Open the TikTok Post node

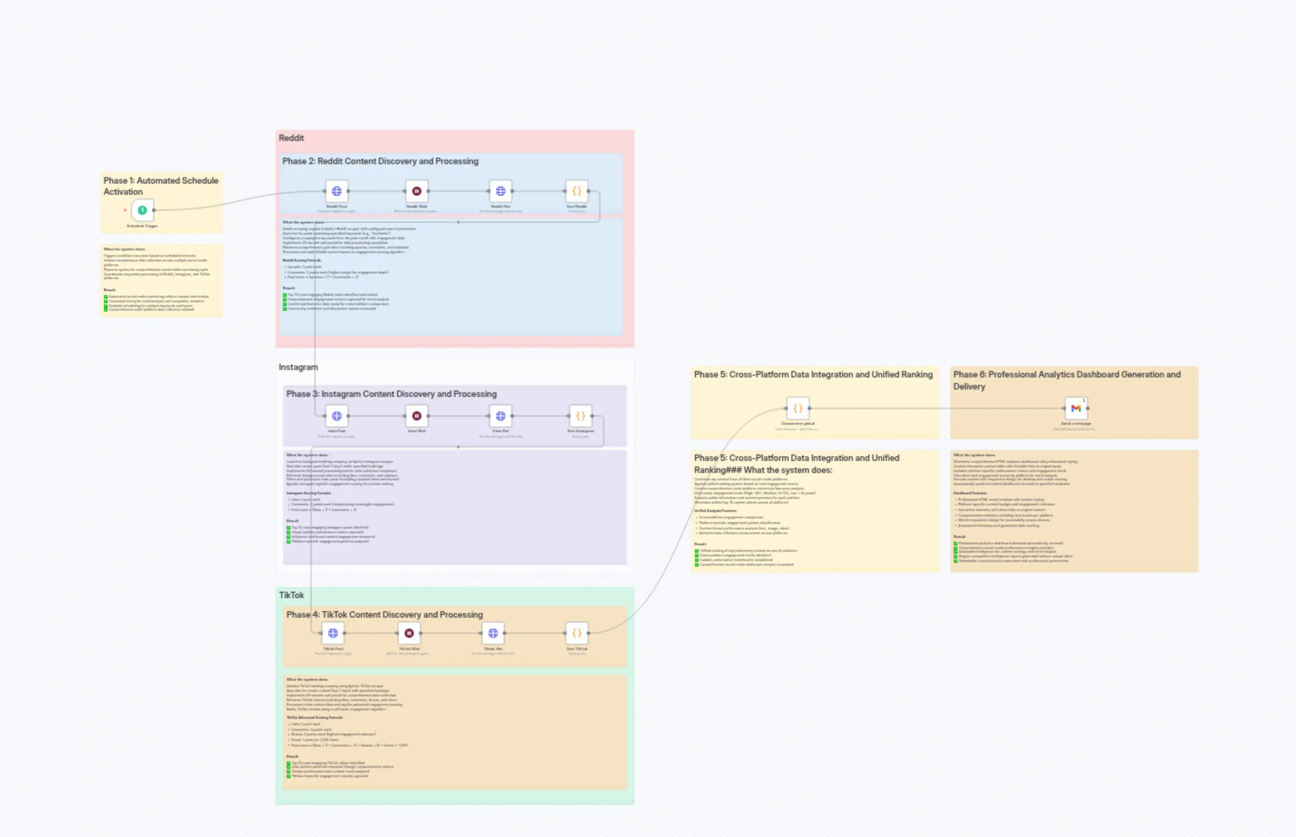(332, 632)
